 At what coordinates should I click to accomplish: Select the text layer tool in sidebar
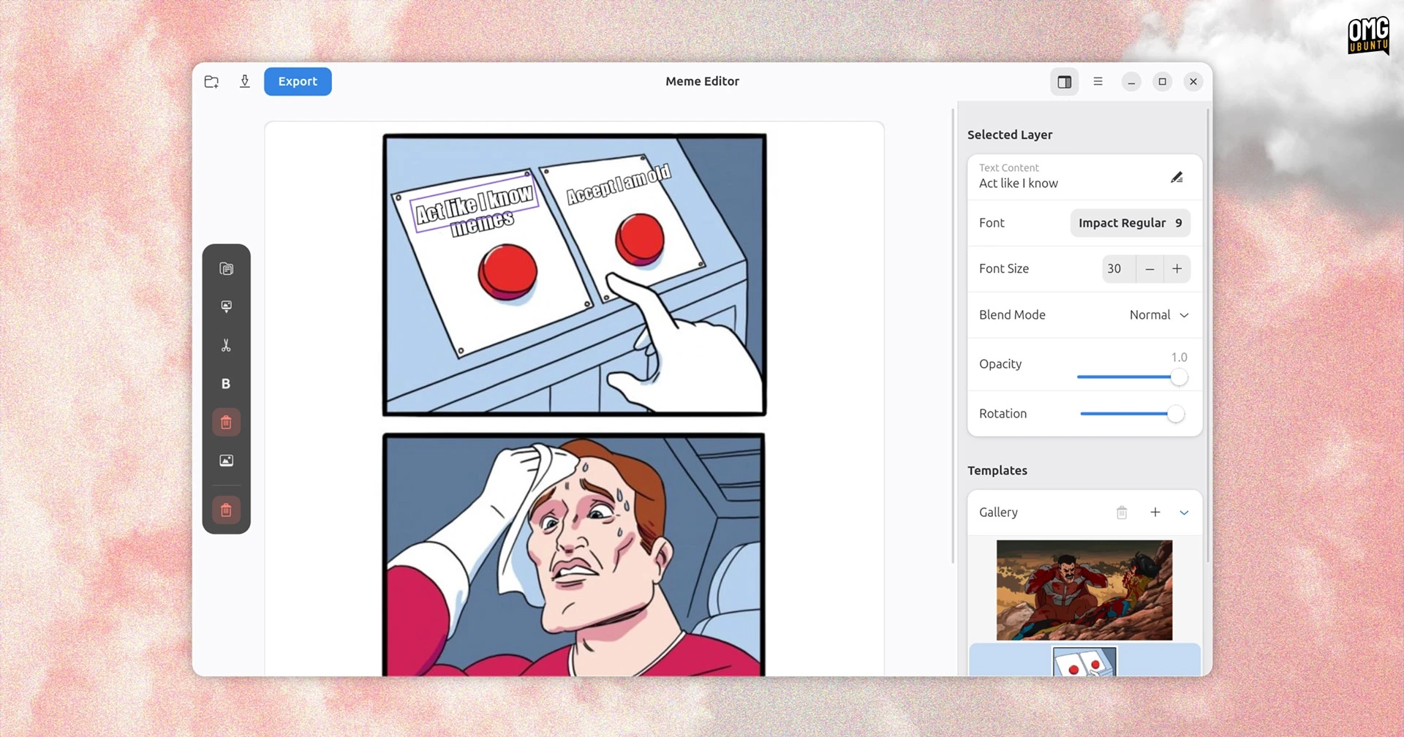tap(226, 306)
